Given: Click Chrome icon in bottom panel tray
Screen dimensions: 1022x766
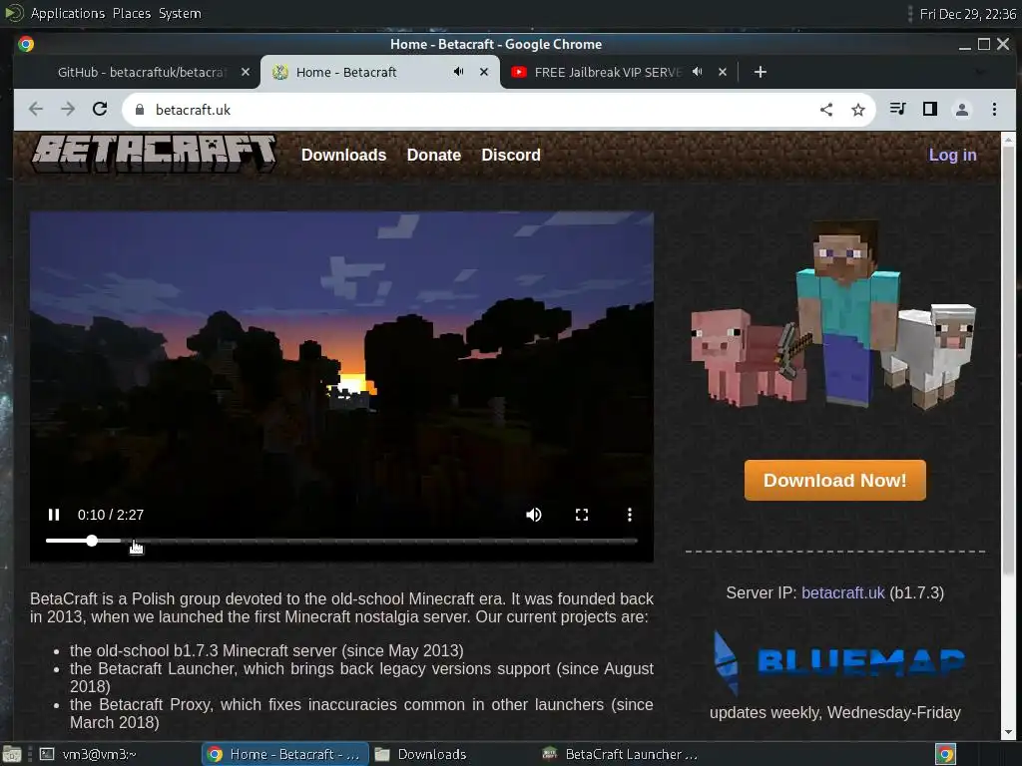Looking at the screenshot, I should [x=945, y=754].
